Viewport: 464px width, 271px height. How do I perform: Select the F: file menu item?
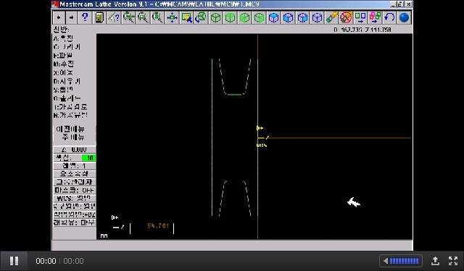point(63,56)
